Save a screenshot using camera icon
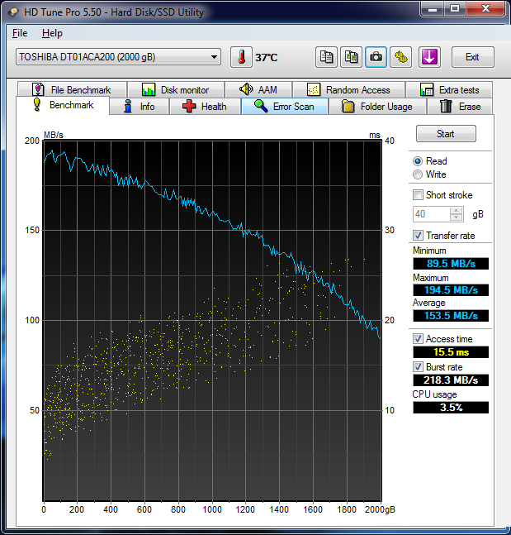Image resolution: width=511 pixels, height=535 pixels. (376, 57)
